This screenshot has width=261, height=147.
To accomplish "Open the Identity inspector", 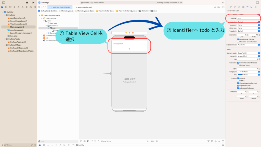I will (243, 7).
